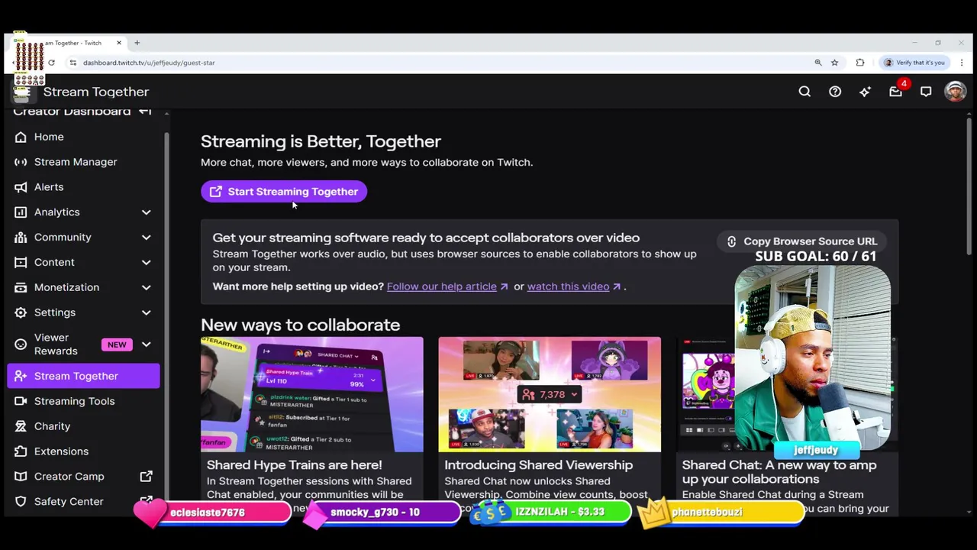
Task: Collapse the Creator Dashboard sidebar arrow
Action: pos(145,112)
